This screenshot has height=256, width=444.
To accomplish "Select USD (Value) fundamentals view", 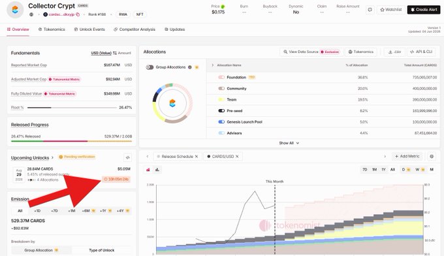I will 101,53.
